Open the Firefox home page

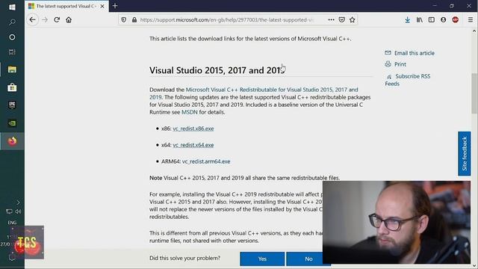coord(69,20)
